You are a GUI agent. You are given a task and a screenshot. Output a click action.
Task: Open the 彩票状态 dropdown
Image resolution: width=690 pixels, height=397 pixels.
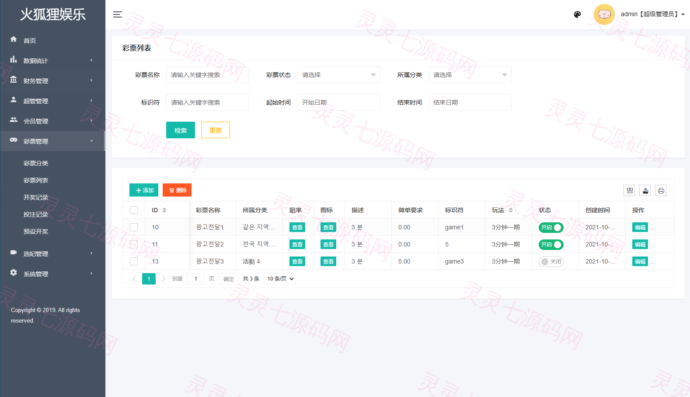coord(339,75)
